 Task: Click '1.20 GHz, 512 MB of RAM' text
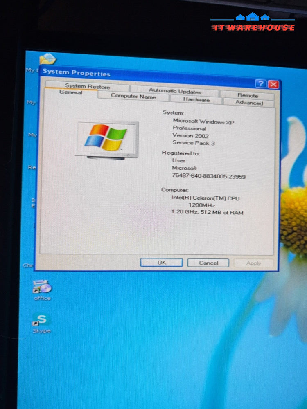207,212
